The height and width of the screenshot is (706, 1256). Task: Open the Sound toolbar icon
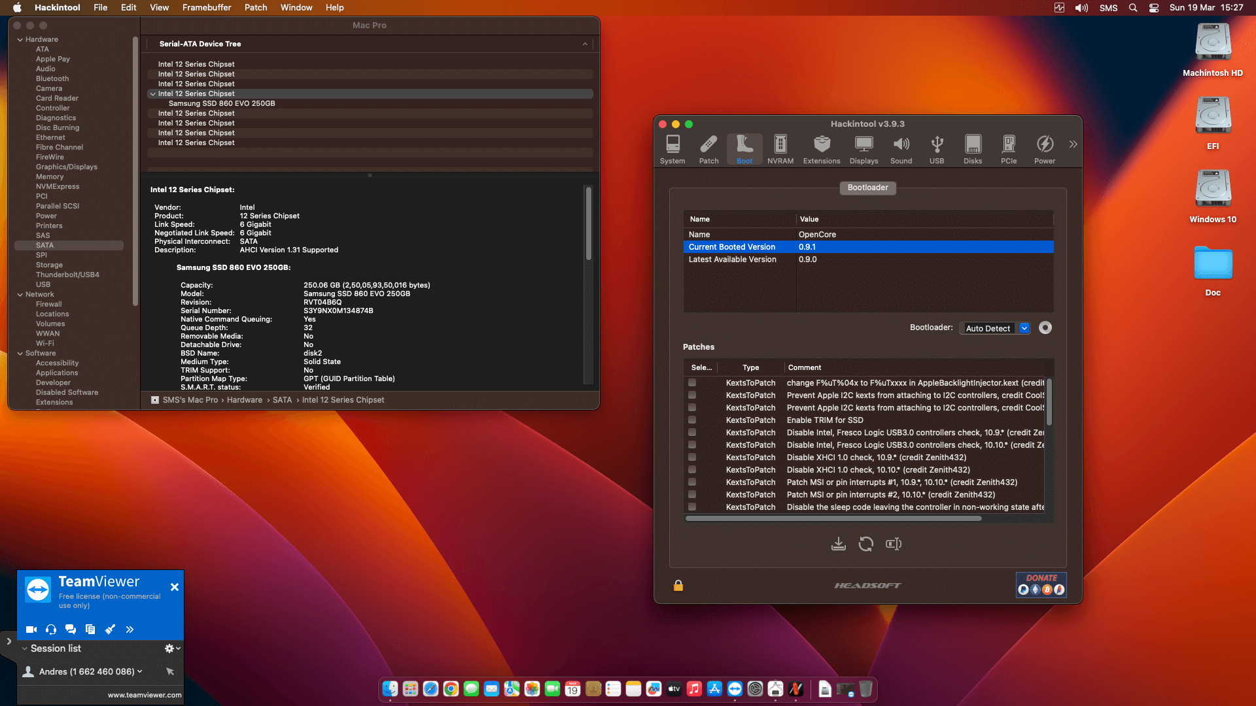(x=901, y=150)
